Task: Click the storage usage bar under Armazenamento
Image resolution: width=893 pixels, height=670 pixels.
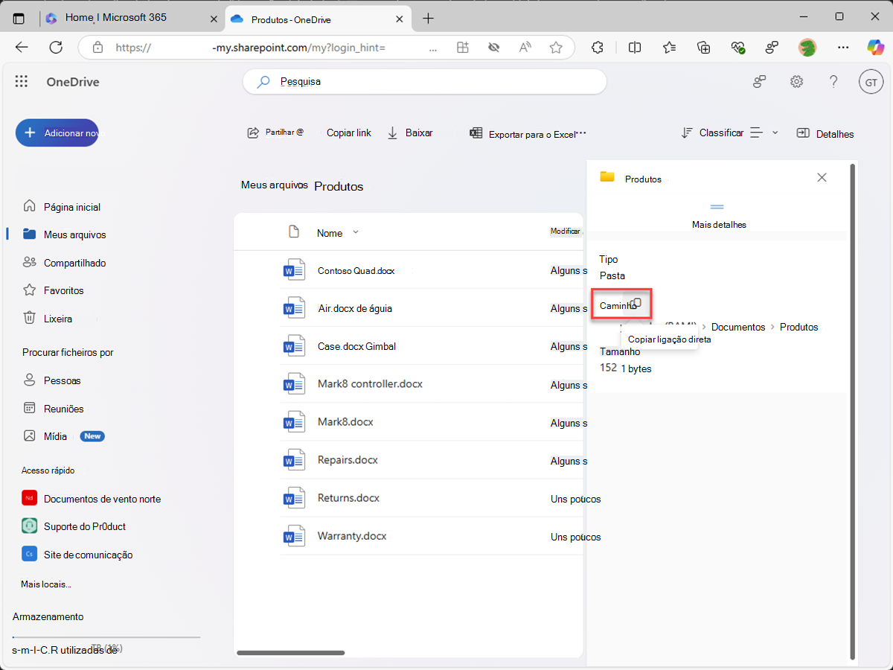Action: point(106,637)
